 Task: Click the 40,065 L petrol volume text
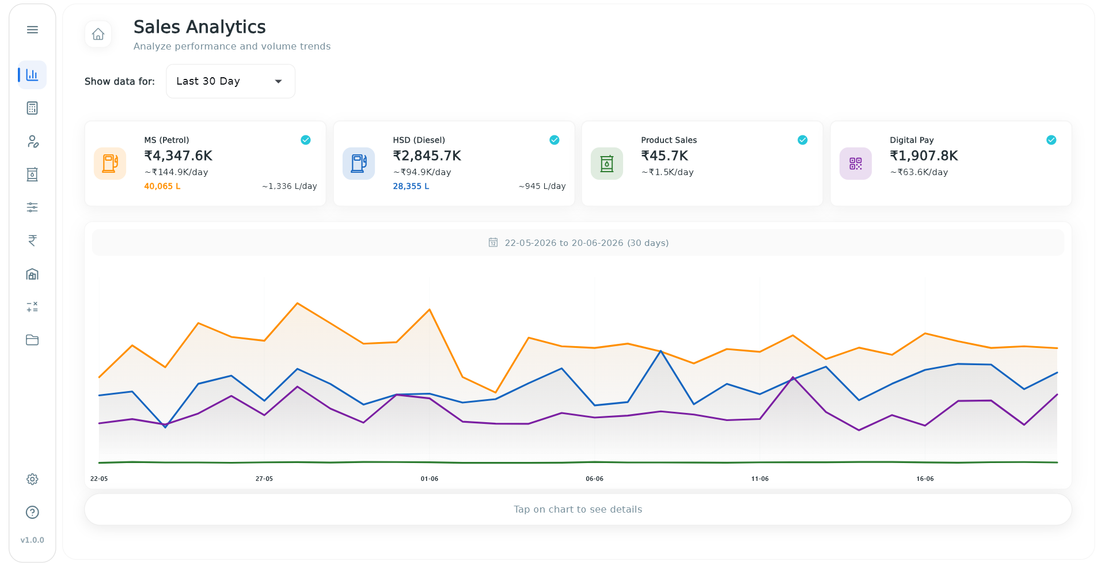[x=162, y=186]
